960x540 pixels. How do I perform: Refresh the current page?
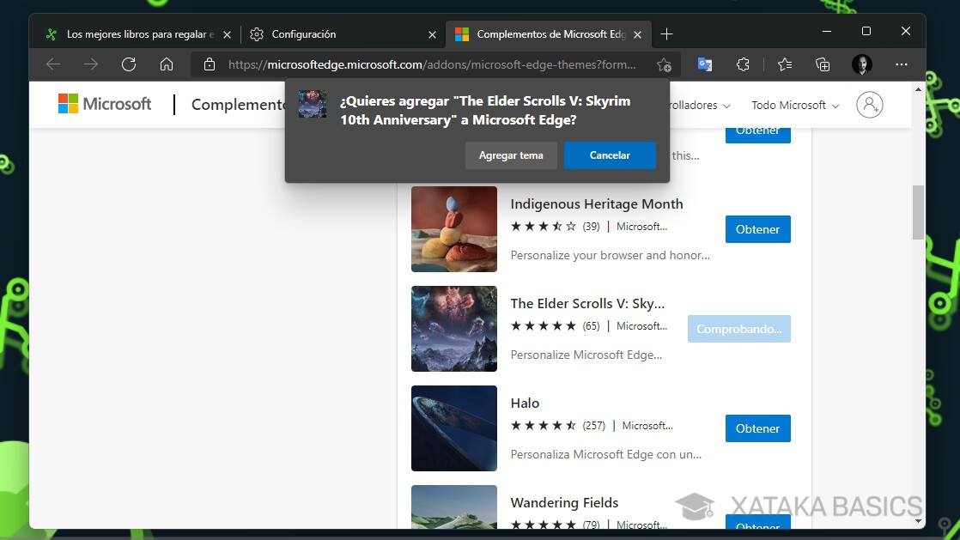pos(129,64)
